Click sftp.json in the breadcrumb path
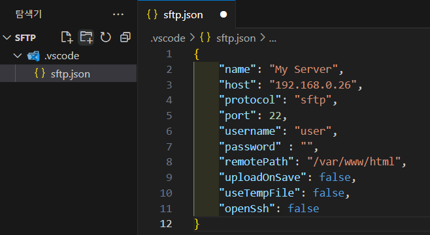The height and width of the screenshot is (235, 430). tap(236, 38)
